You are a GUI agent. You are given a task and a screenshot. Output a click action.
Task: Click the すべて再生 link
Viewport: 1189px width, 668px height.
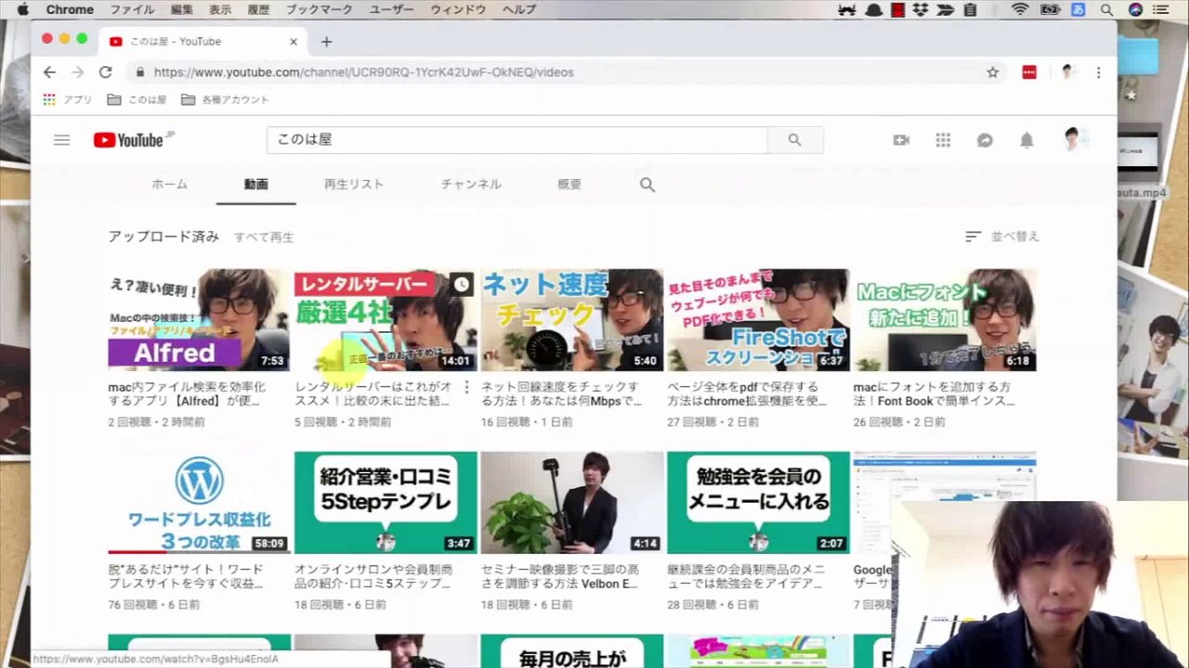264,238
